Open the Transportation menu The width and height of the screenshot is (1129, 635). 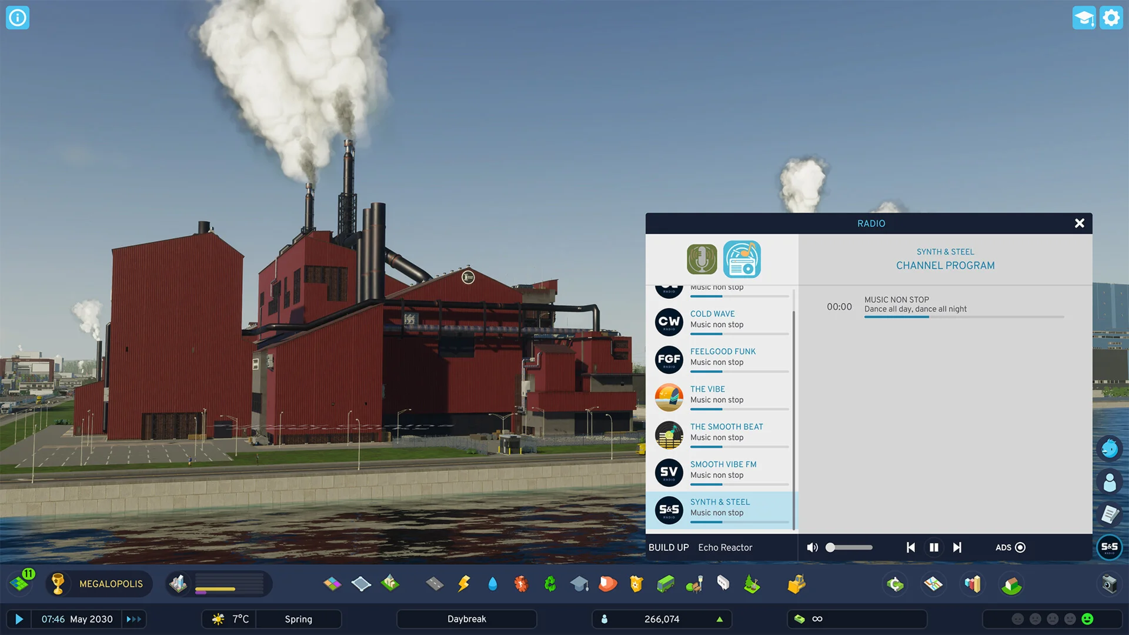pyautogui.click(x=666, y=584)
